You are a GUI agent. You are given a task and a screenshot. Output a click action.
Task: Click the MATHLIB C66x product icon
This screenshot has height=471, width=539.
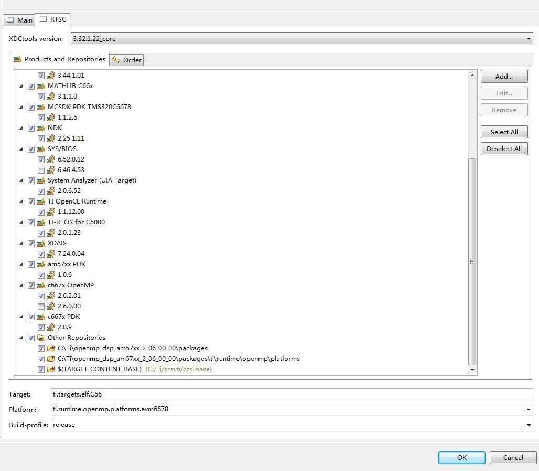coord(41,86)
